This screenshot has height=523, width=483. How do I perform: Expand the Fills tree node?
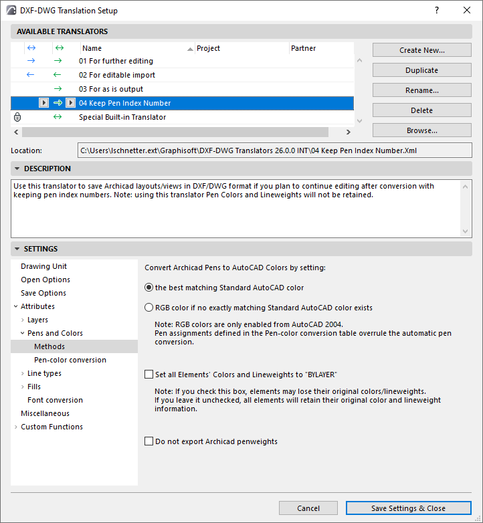tap(22, 387)
